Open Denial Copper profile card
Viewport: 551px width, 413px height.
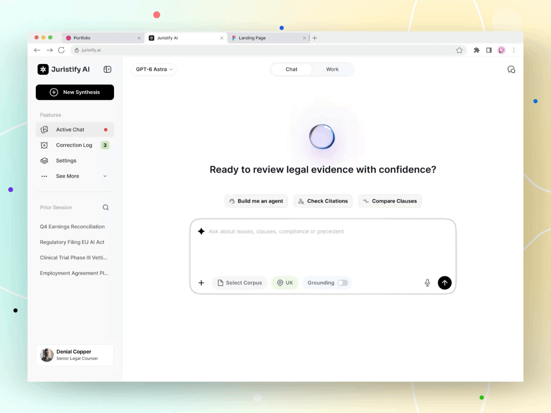click(x=75, y=355)
